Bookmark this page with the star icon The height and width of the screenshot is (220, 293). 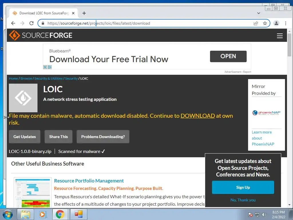tap(265, 23)
